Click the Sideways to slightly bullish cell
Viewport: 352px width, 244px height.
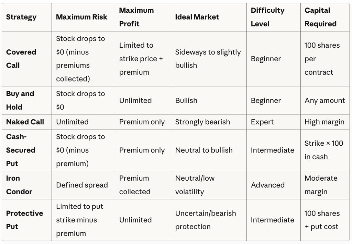coord(208,59)
